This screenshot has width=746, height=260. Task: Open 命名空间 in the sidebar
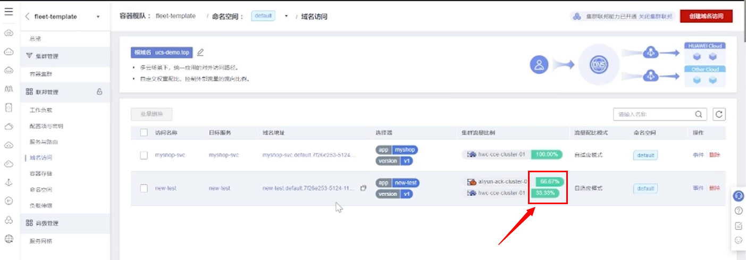41,190
